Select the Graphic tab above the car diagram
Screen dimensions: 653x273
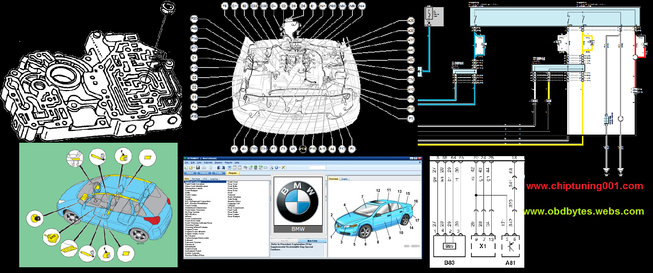(344, 179)
